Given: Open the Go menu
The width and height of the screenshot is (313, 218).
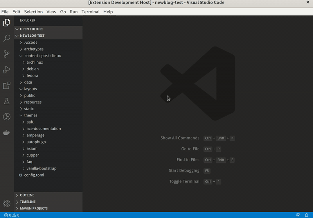Looking at the screenshot, I should (x=63, y=12).
